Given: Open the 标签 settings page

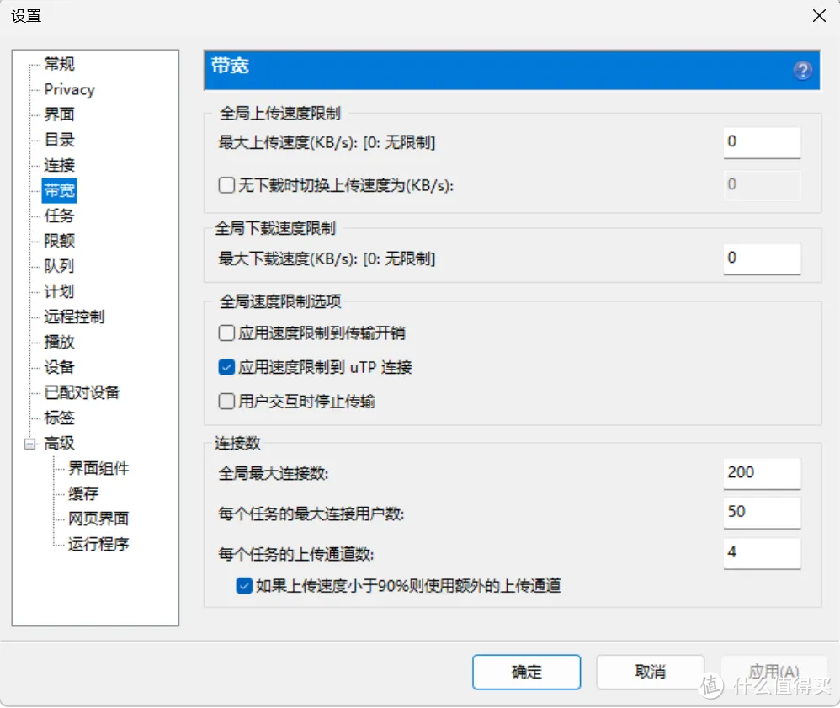Looking at the screenshot, I should point(59,418).
